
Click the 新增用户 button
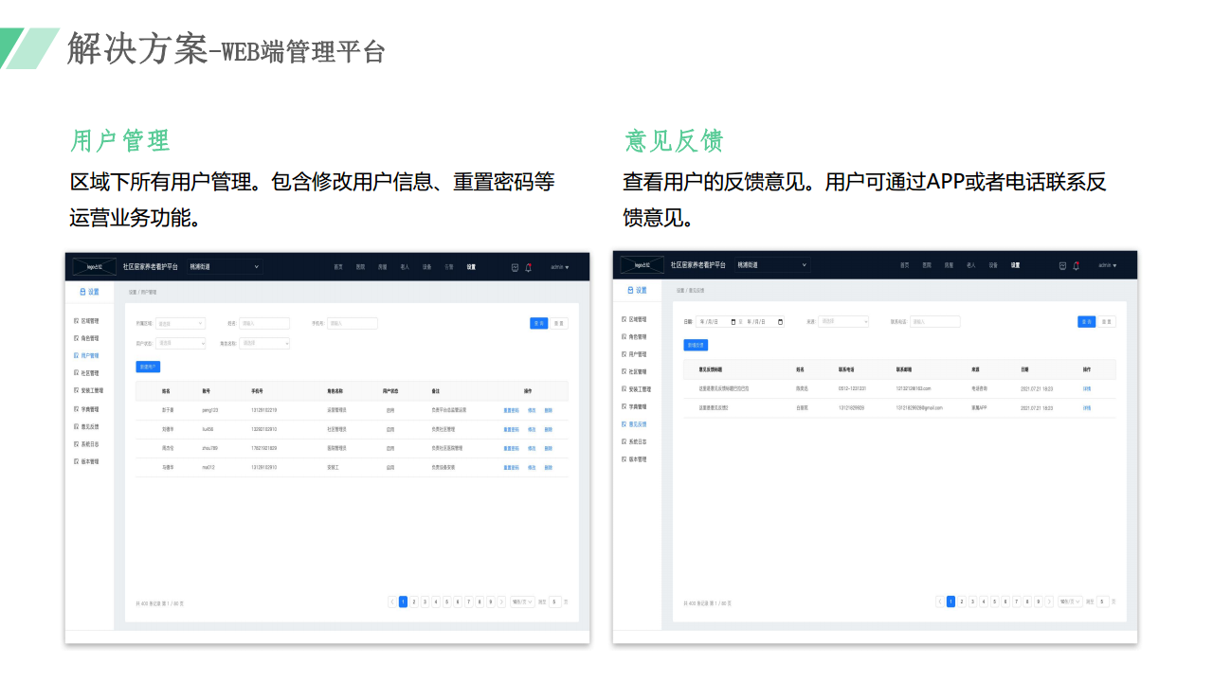148,366
